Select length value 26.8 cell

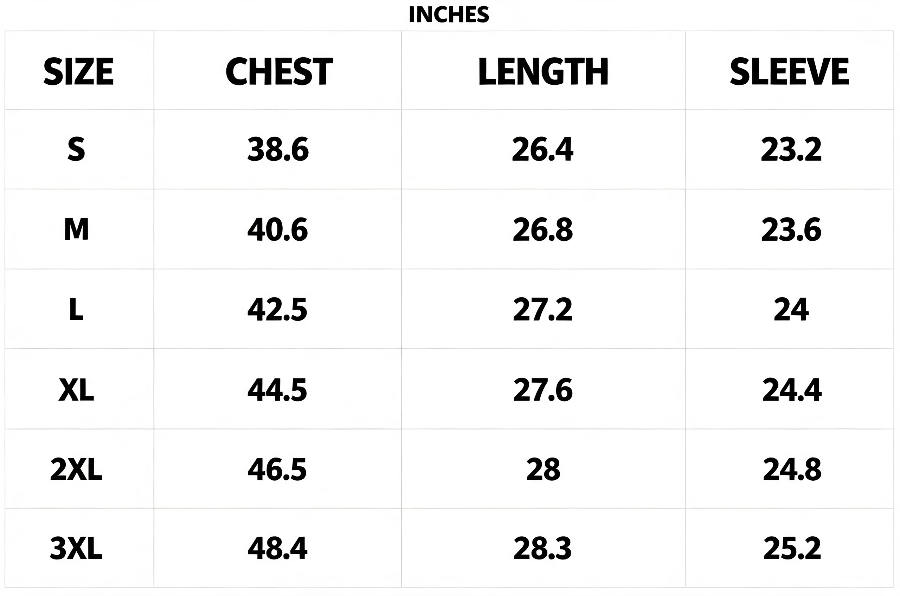pyautogui.click(x=543, y=229)
